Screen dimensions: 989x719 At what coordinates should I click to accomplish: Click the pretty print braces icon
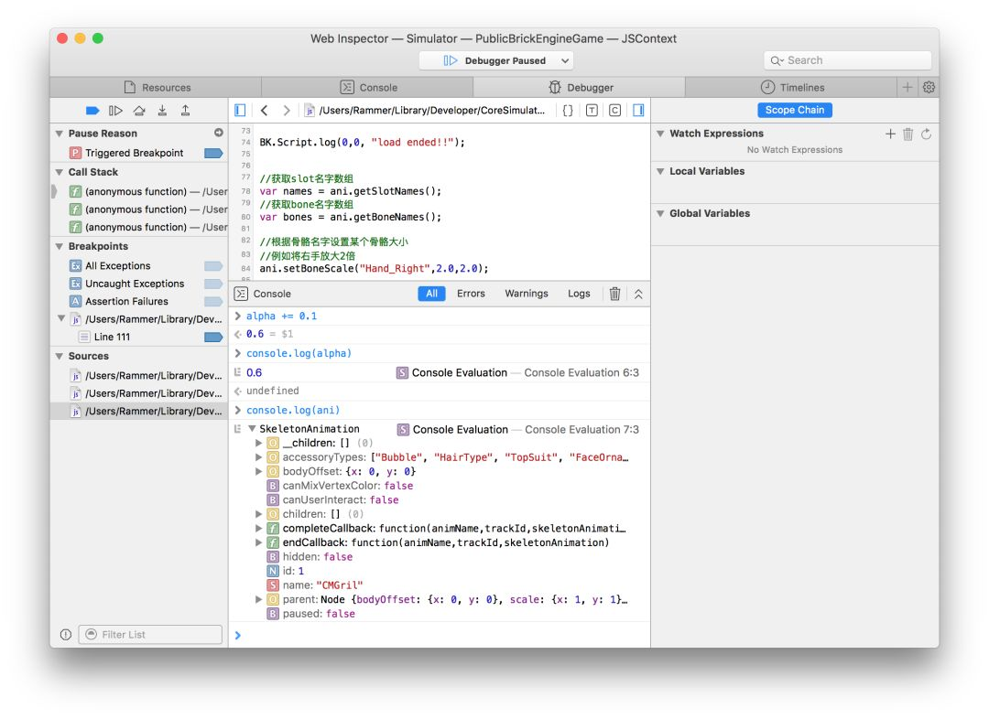pos(568,111)
